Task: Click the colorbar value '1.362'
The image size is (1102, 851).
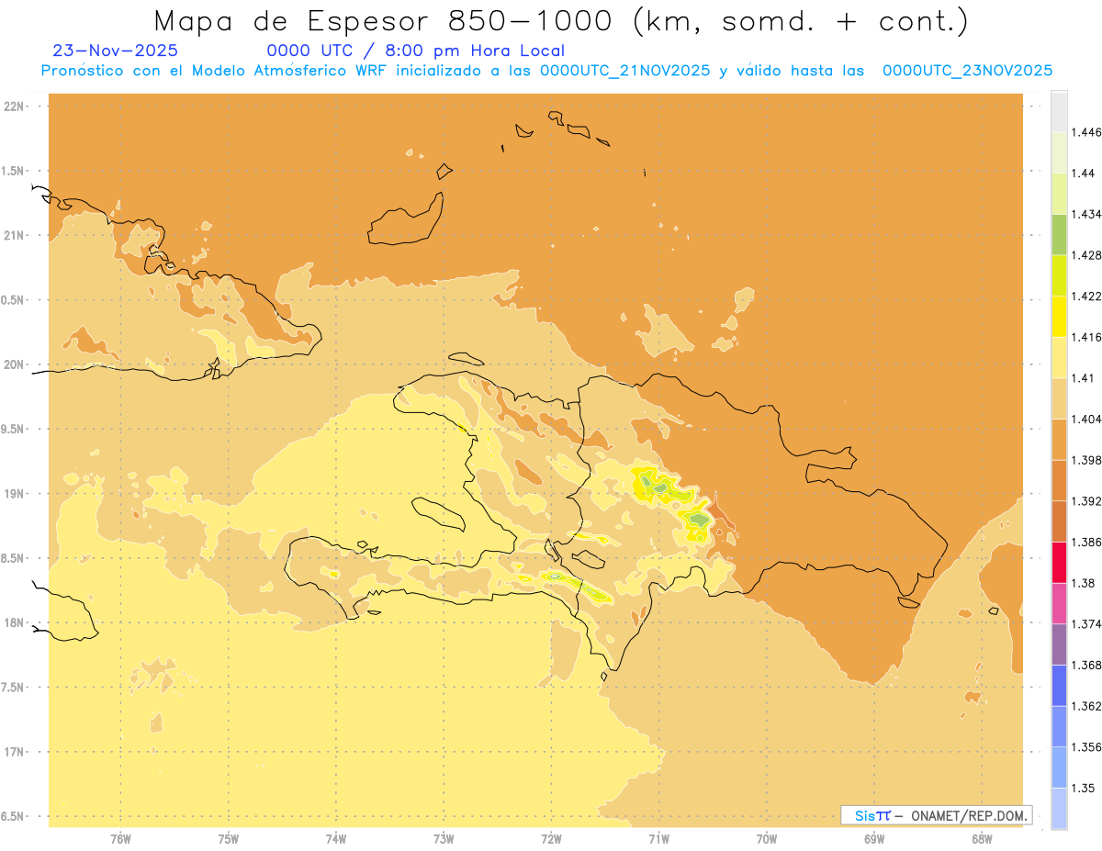Action: (1088, 706)
